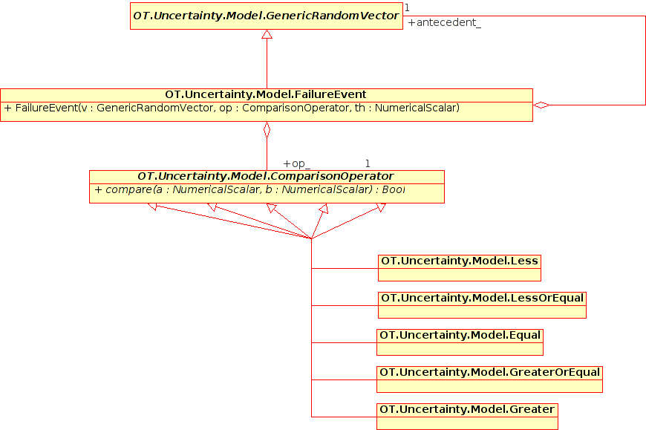646x430 pixels.
Task: Select the Less class box
Action: tap(459, 267)
